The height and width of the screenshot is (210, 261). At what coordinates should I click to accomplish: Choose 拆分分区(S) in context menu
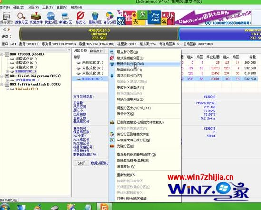145,114
